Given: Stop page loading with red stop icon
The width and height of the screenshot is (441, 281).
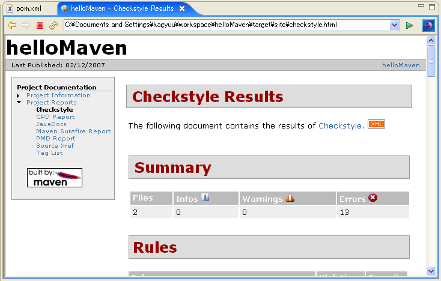Looking at the screenshot, I should (x=40, y=26).
